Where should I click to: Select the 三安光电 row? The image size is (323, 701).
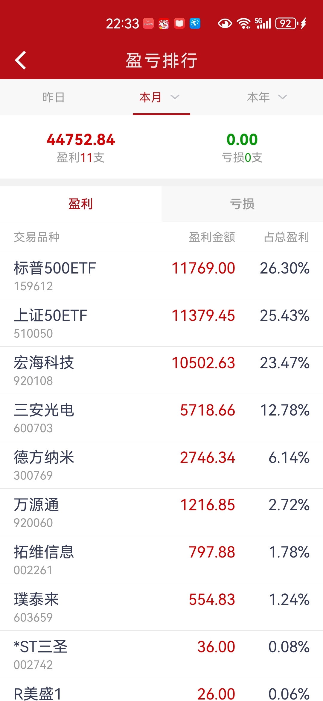[x=161, y=418]
